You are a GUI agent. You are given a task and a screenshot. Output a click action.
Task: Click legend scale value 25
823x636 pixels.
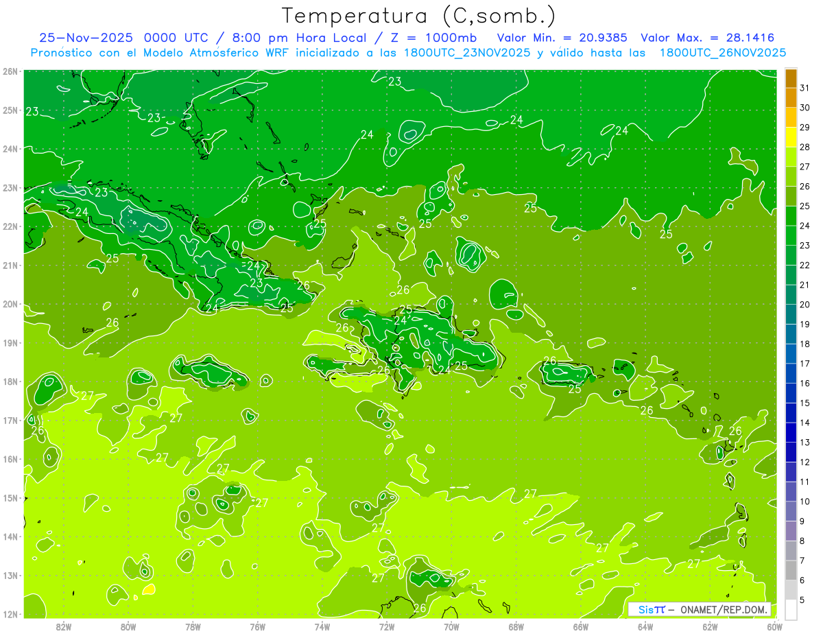pos(805,206)
